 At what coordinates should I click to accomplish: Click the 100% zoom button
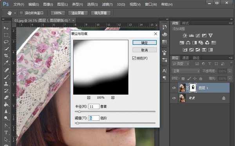[58, 13]
